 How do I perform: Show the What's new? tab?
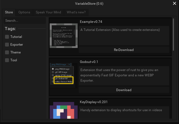[76, 12]
